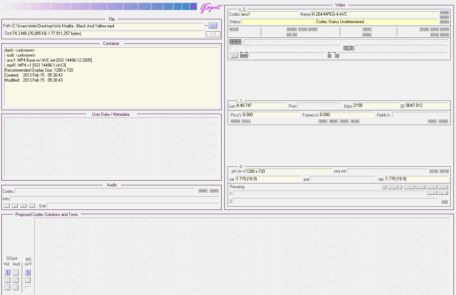Click the H264 codec indicator
Viewport: 456px width, 295px height.
click(x=444, y=22)
